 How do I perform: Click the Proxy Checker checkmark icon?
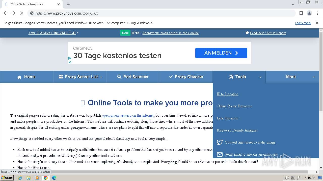(x=171, y=77)
